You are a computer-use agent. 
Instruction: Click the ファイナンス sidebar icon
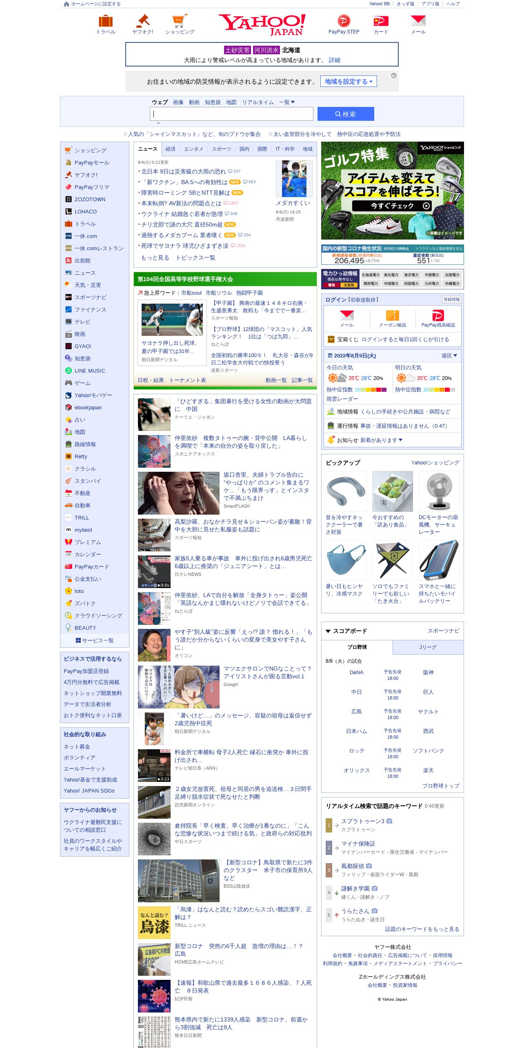point(68,309)
